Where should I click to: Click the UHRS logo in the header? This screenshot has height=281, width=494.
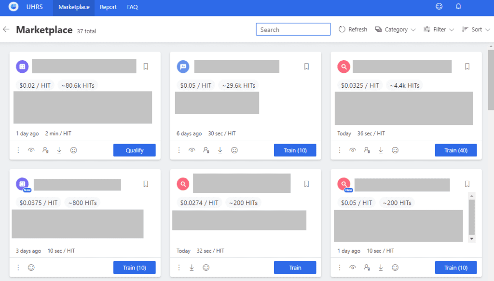pyautogui.click(x=13, y=7)
